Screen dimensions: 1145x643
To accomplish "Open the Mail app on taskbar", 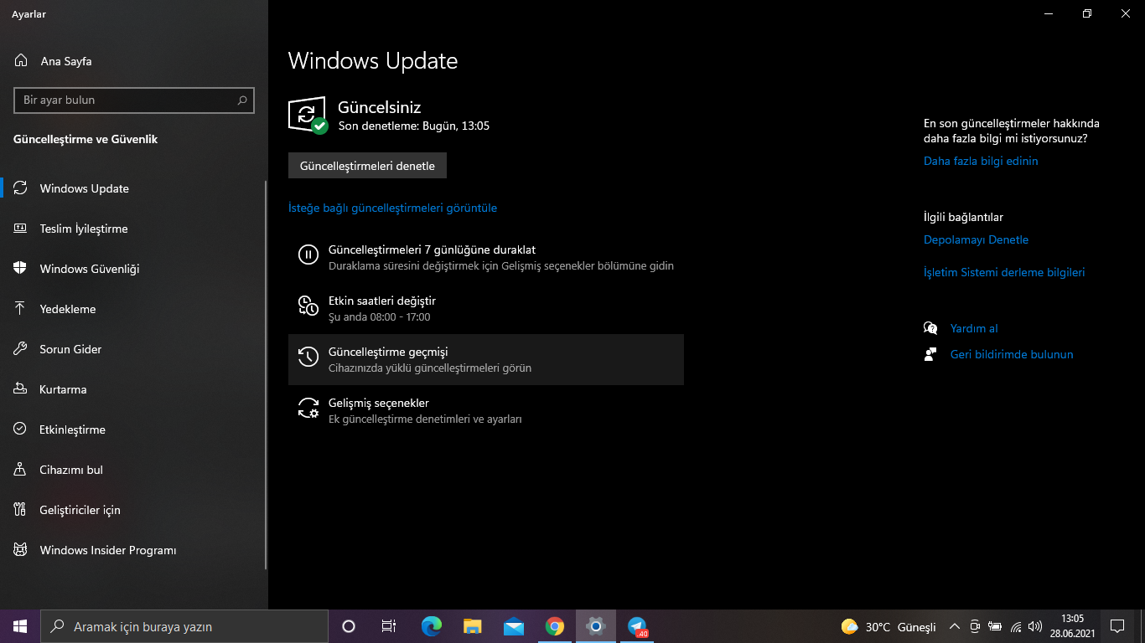I will point(514,626).
